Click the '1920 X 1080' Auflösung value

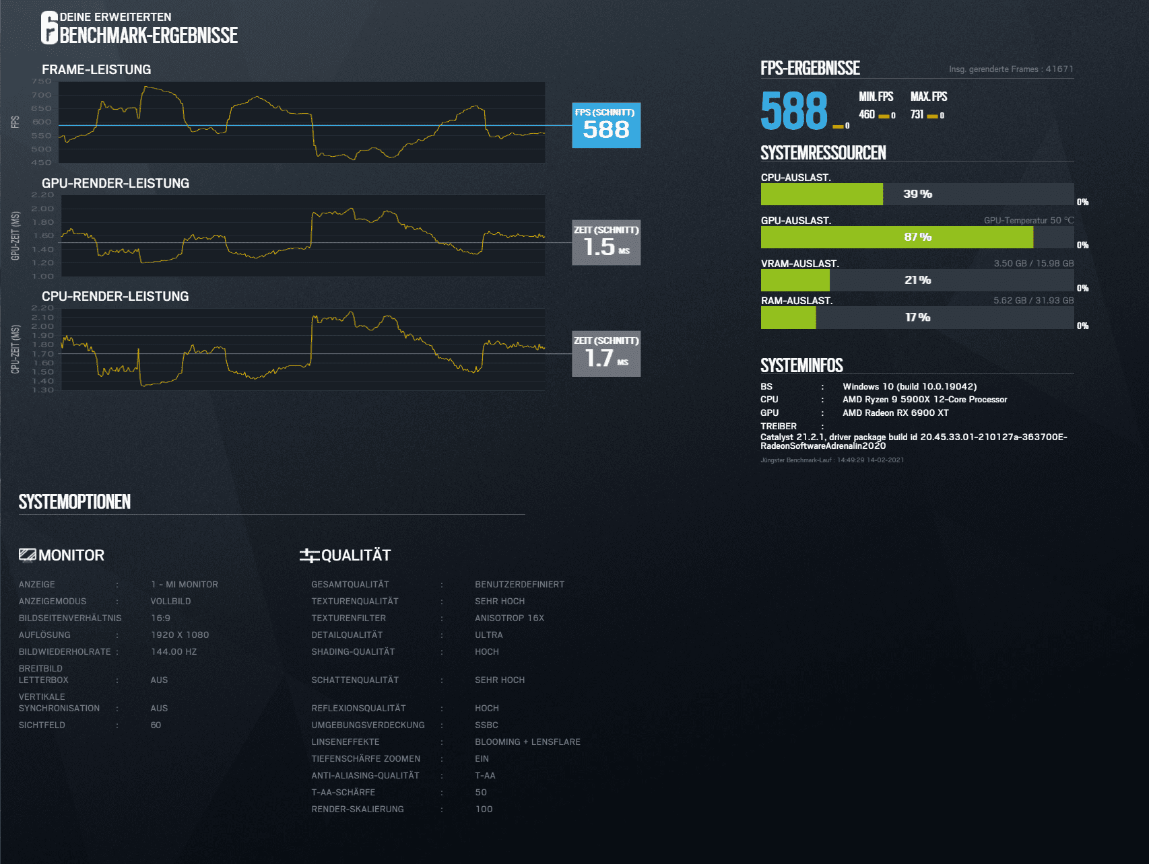[x=180, y=635]
